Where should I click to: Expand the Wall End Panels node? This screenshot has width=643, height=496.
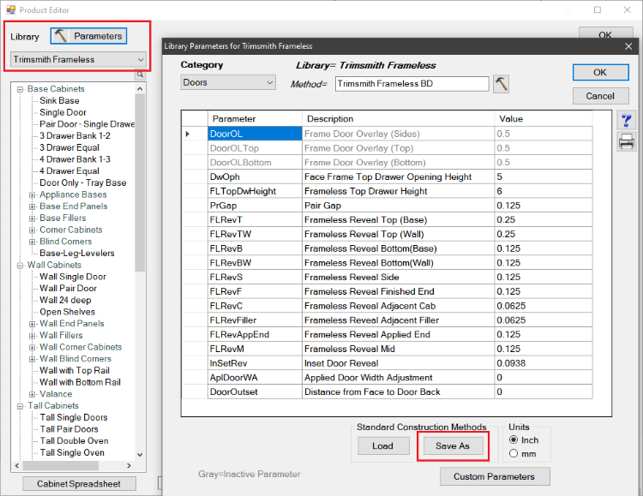(x=32, y=324)
